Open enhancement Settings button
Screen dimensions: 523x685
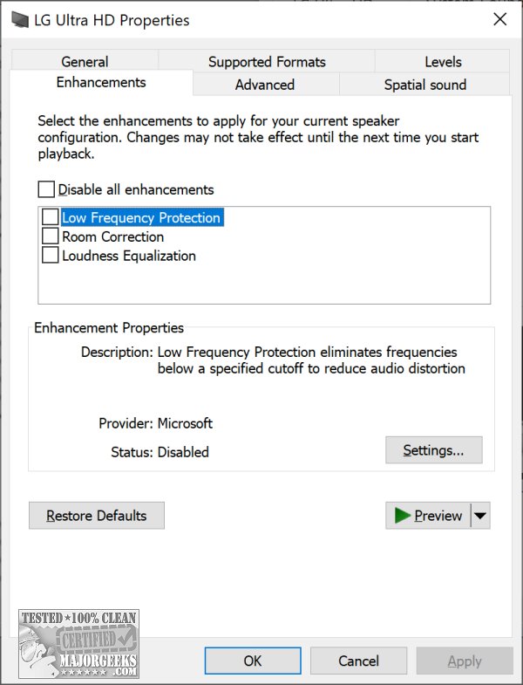click(x=433, y=450)
